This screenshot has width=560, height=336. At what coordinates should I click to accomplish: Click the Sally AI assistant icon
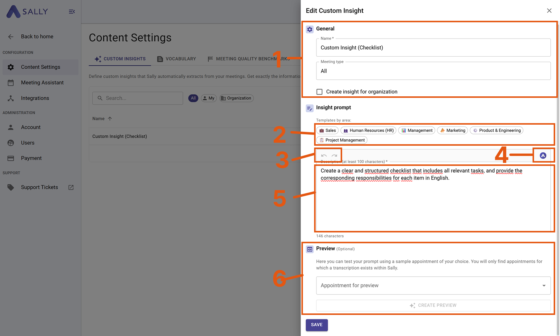point(543,155)
